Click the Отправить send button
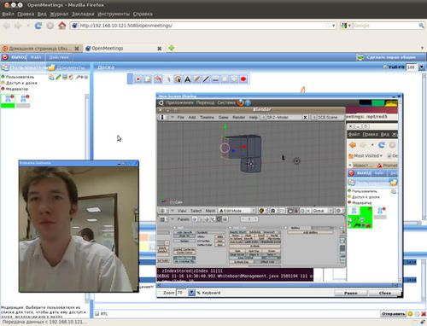 point(393,314)
